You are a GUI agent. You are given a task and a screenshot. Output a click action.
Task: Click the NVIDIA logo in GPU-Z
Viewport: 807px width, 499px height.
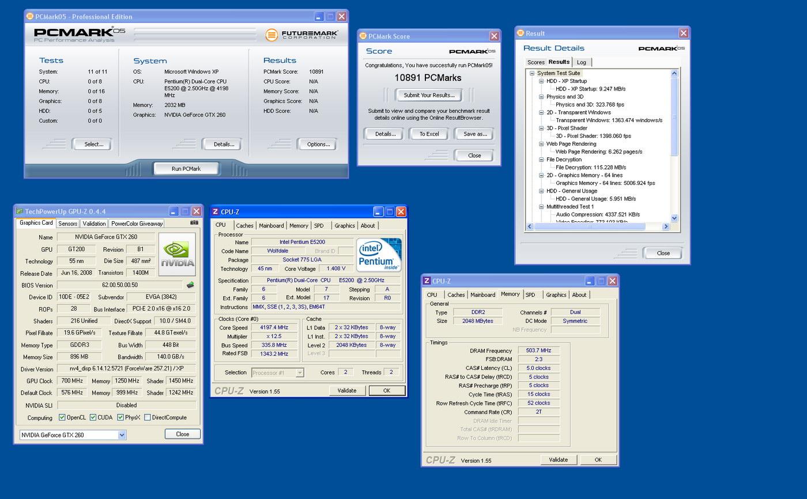tap(177, 254)
